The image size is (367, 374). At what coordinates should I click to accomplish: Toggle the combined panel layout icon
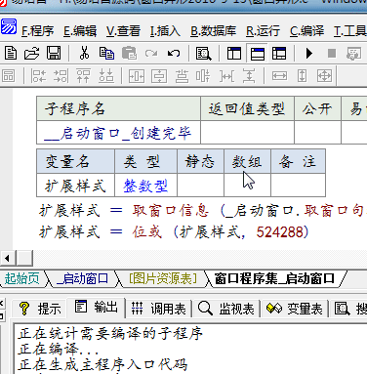tap(279, 53)
